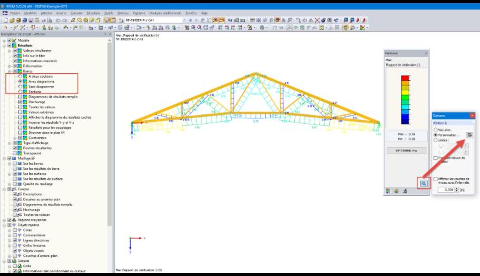Enable 'Transition douce de couleur' checkbox
This screenshot has width=480, height=276.
pos(435,158)
